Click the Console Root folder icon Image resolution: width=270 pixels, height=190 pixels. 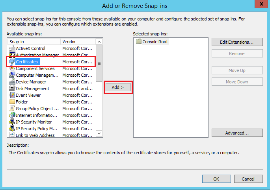tap(138, 42)
